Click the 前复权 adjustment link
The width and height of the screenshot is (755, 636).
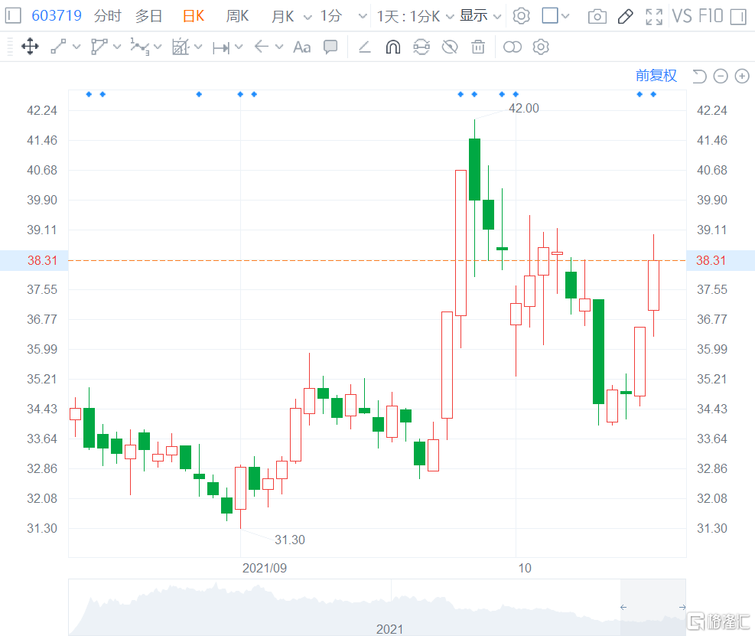(x=656, y=76)
